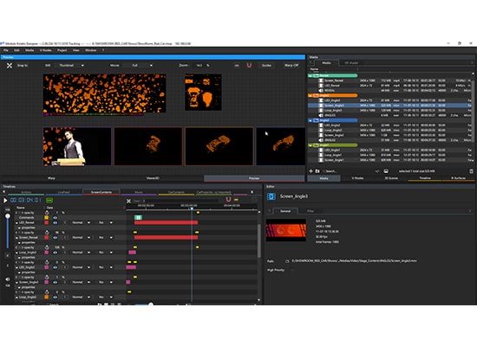Toggle visibility eye of the bottom Loop_Jingle2 layer
The height and width of the screenshot is (346, 477).
pos(55,298)
